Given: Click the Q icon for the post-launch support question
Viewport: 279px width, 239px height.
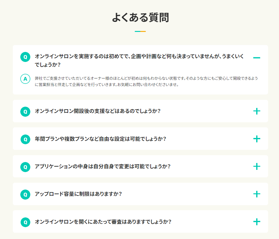Looking at the screenshot, I should coord(25,111).
